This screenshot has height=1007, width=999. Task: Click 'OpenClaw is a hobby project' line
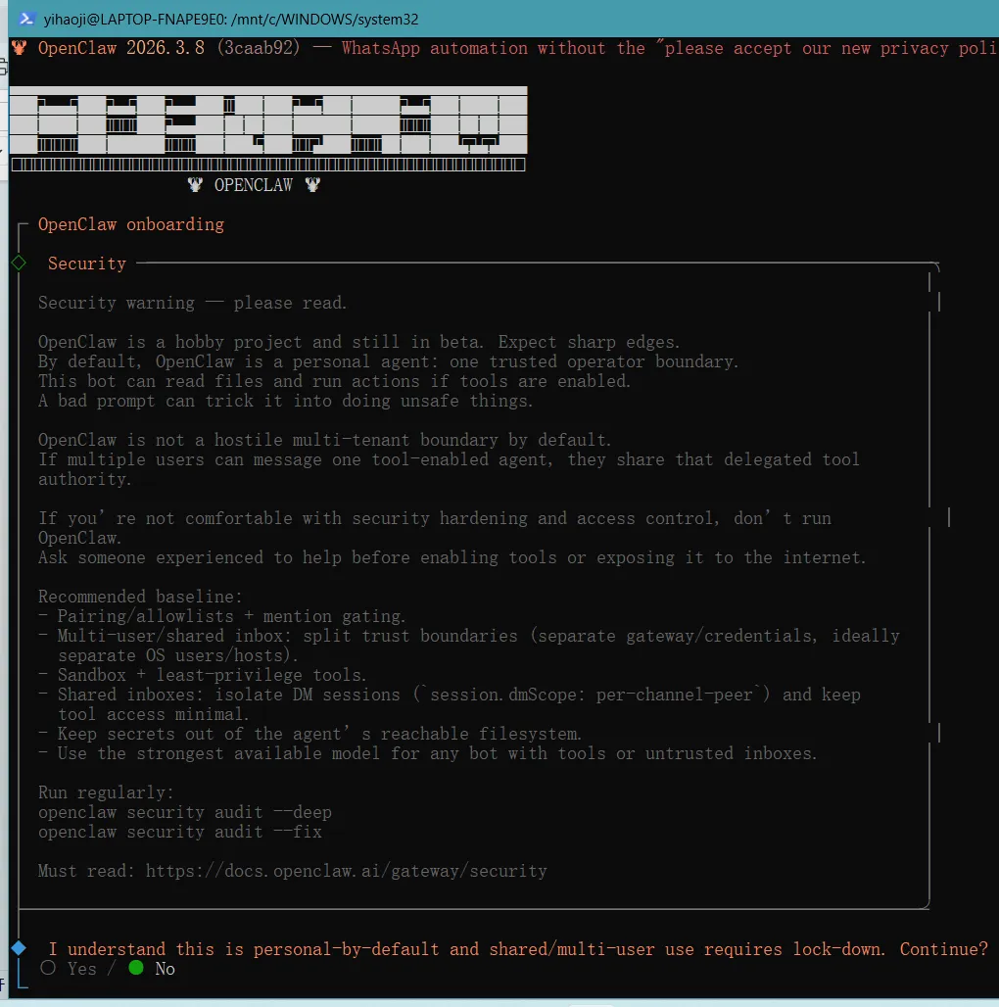[358, 342]
